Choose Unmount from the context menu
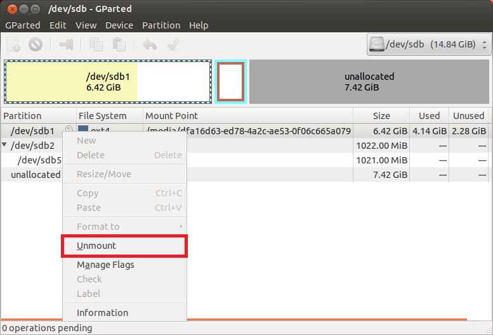Viewport: 493px width, 335px height. coord(124,246)
